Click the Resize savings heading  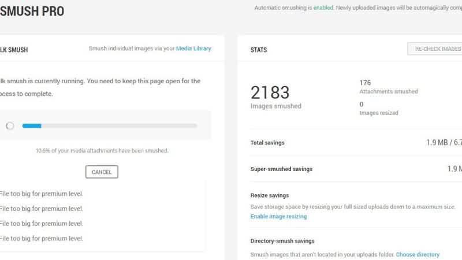pos(269,195)
